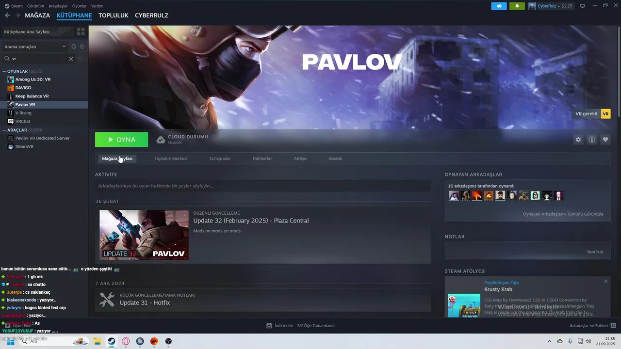
Task: Show Pavlov VR game info icon
Action: pos(591,140)
